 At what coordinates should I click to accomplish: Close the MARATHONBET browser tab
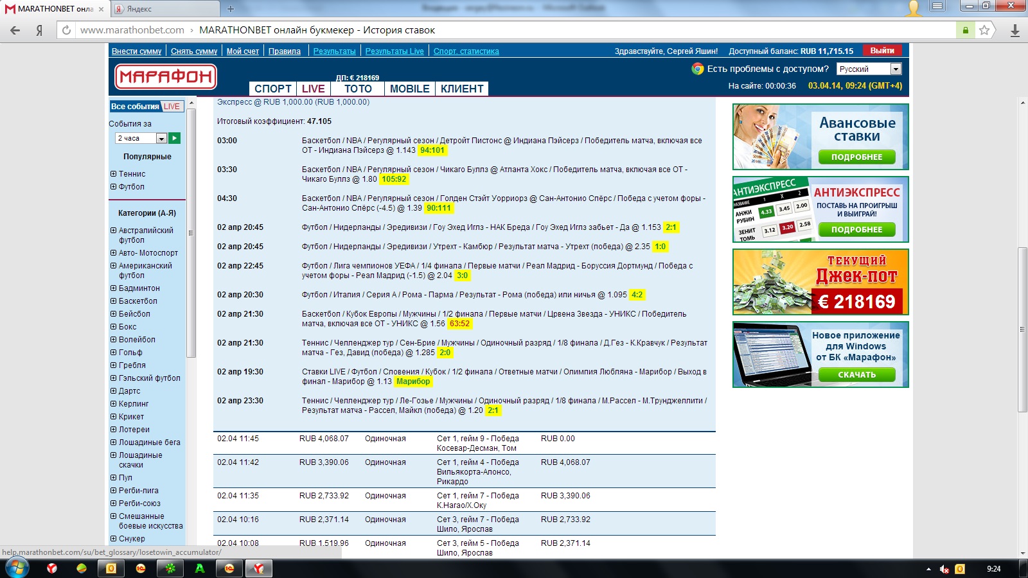pyautogui.click(x=101, y=9)
